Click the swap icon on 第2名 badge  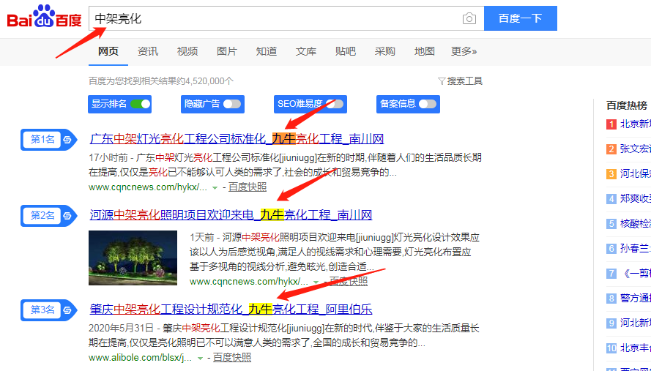(67, 216)
